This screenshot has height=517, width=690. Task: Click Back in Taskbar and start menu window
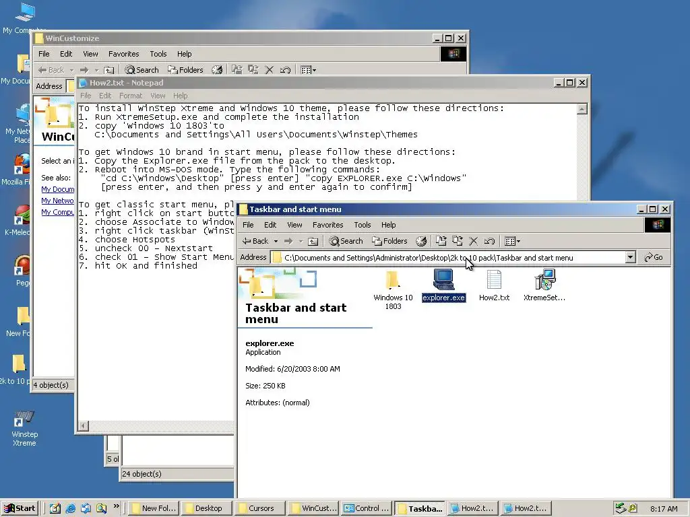pos(255,241)
